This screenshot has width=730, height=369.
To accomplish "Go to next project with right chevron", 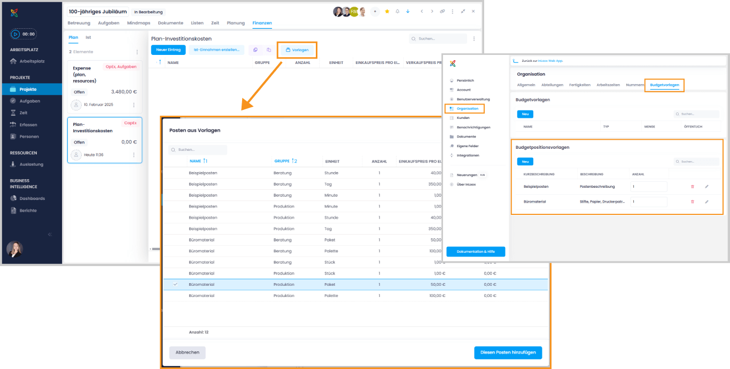I will click(432, 11).
